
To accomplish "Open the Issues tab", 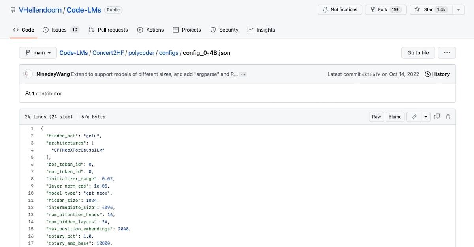I will (x=61, y=30).
